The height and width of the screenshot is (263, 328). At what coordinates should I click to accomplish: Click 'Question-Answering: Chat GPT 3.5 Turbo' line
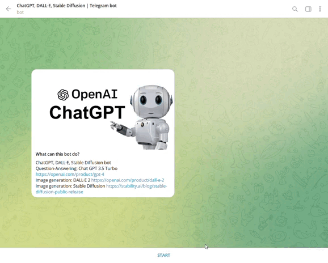tap(77, 168)
